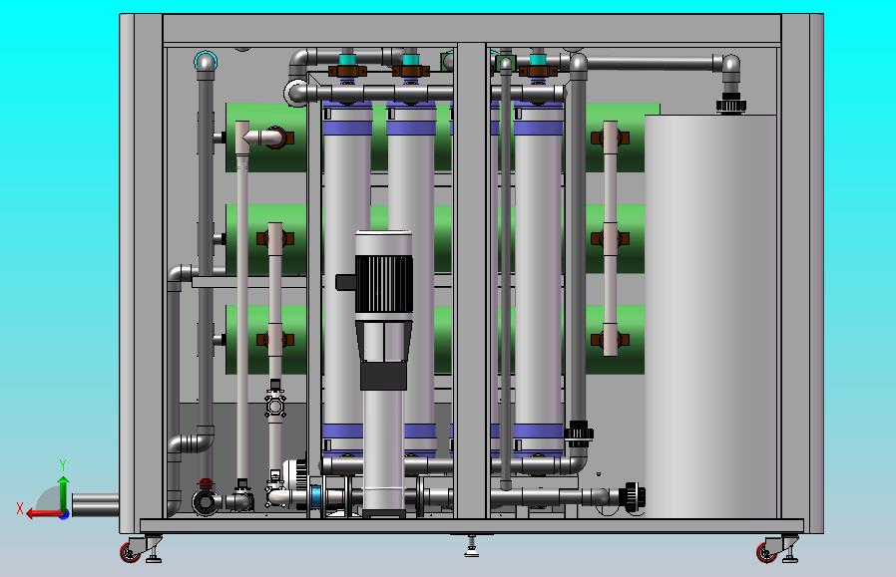Image resolution: width=896 pixels, height=577 pixels.
Task: Select the top-left green horizontal vessel
Action: click(265, 138)
